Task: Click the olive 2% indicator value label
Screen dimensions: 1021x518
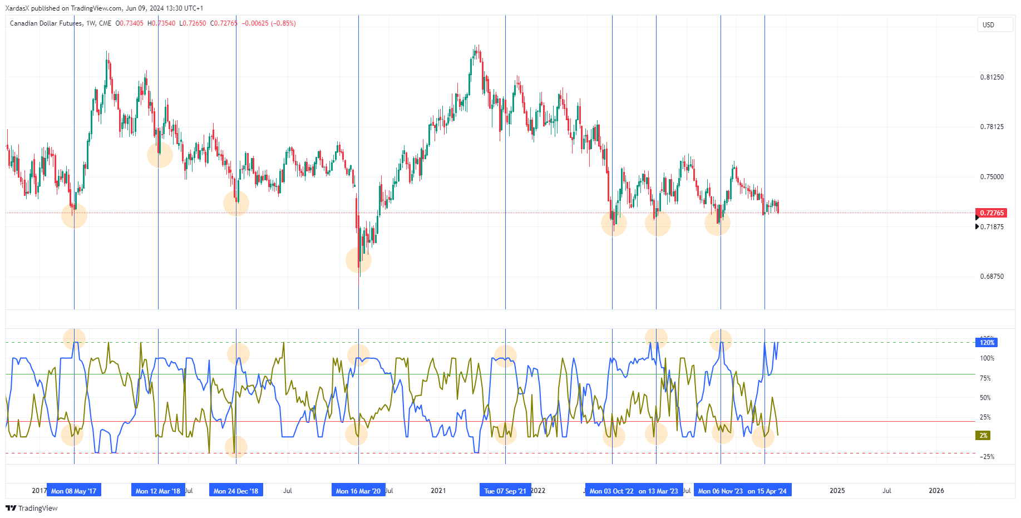Action: click(983, 436)
